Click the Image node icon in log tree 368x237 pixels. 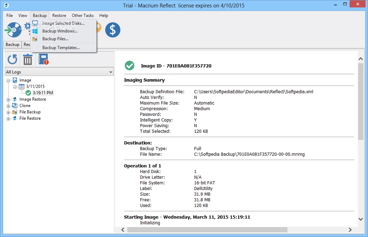[x=15, y=80]
